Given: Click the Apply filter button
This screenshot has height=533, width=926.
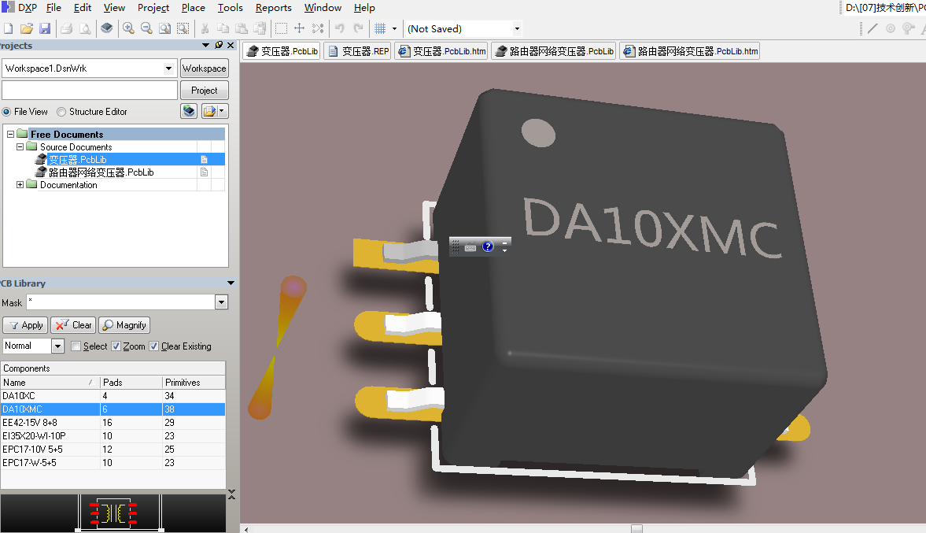Looking at the screenshot, I should click(x=26, y=325).
